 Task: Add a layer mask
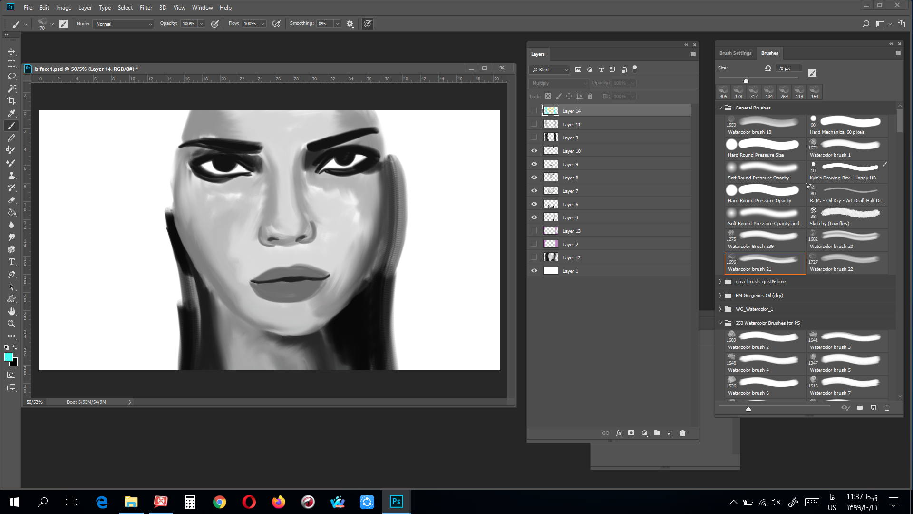[x=631, y=433]
